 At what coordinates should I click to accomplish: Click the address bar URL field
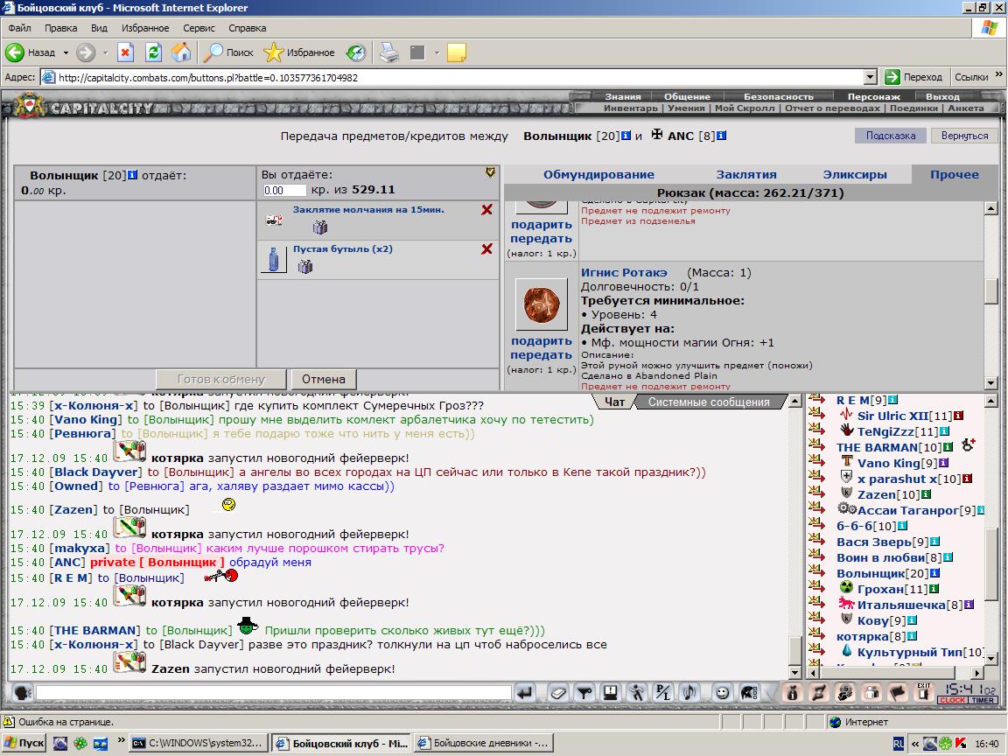(x=451, y=78)
